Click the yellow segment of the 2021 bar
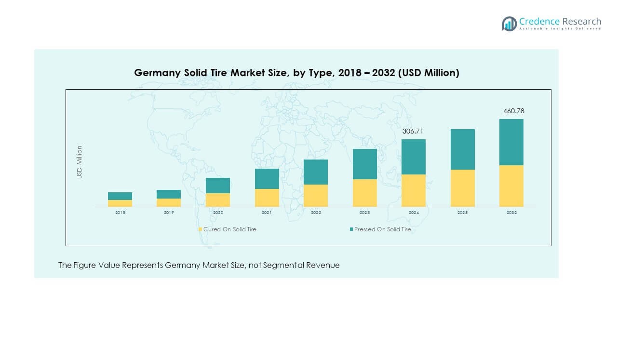Image resolution: width=617 pixels, height=347 pixels. [x=267, y=198]
